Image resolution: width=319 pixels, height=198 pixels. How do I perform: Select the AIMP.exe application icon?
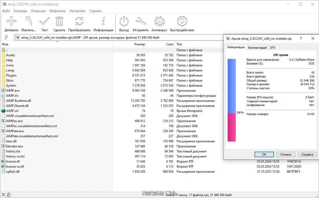click(x=3, y=90)
